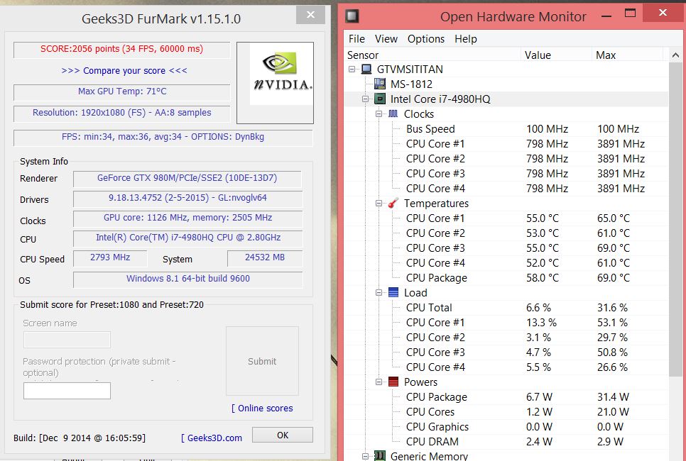Image resolution: width=686 pixels, height=461 pixels.
Task: Click the Resolution: 1920x1080 text
Action: coord(121,113)
